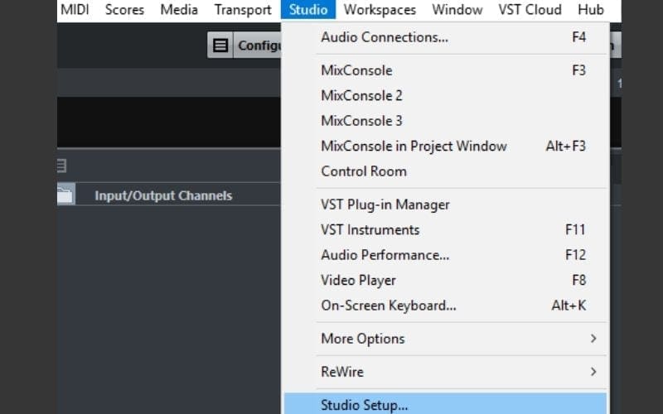Open the VST Instruments panel entry
663x414 pixels.
[446, 230]
